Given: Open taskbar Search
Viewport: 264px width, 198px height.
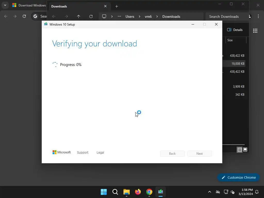Looking at the screenshot, I should tap(115, 192).
